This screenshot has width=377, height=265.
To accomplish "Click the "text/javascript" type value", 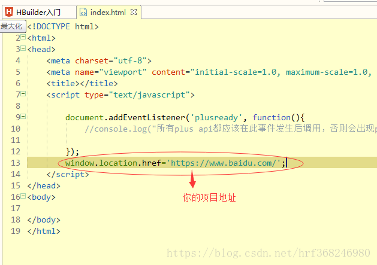I will 149,95.
